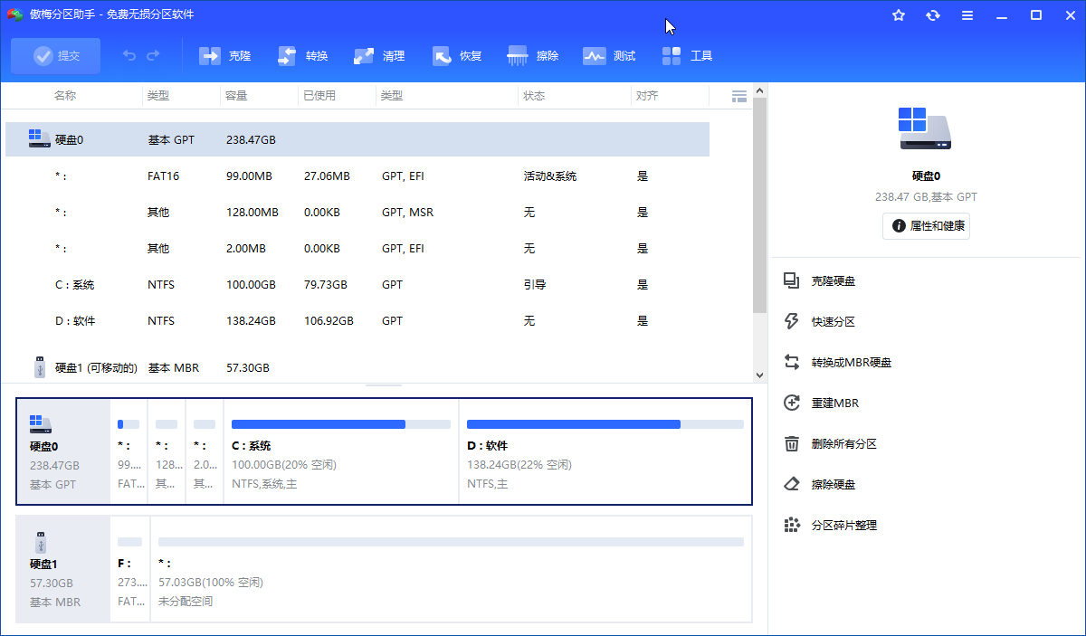Select the D: 软件 partition row

[357, 321]
